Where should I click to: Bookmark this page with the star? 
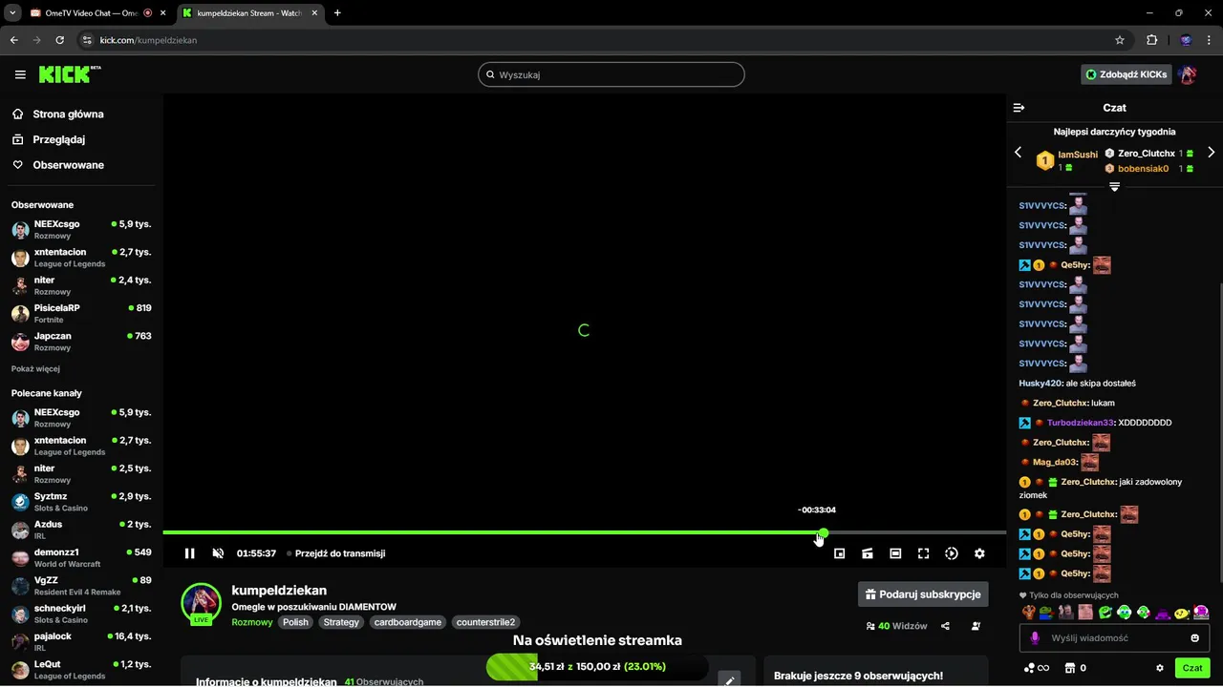pos(1120,40)
